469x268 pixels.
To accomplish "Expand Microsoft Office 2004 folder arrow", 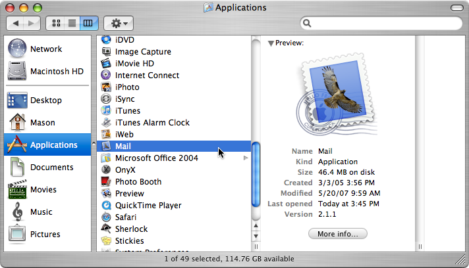I will tap(246, 158).
